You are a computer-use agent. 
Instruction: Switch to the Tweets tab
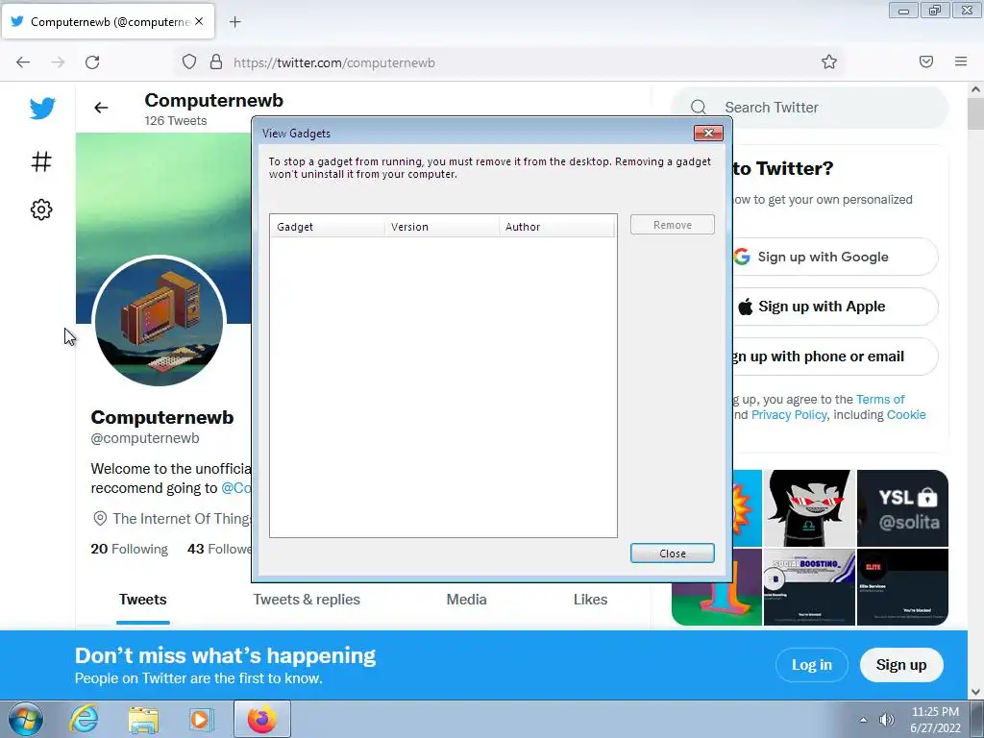(x=143, y=600)
